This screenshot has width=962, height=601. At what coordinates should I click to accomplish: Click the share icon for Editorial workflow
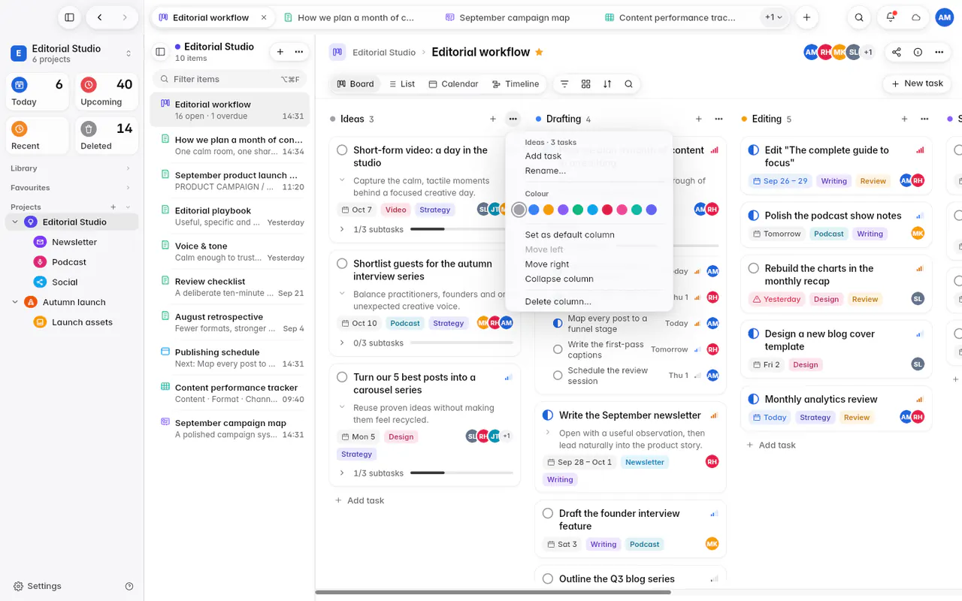pos(897,52)
